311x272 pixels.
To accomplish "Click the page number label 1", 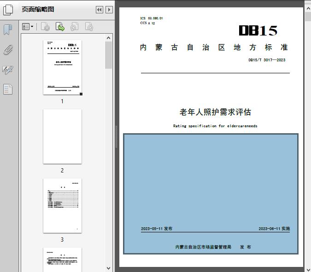I will 62,101.
